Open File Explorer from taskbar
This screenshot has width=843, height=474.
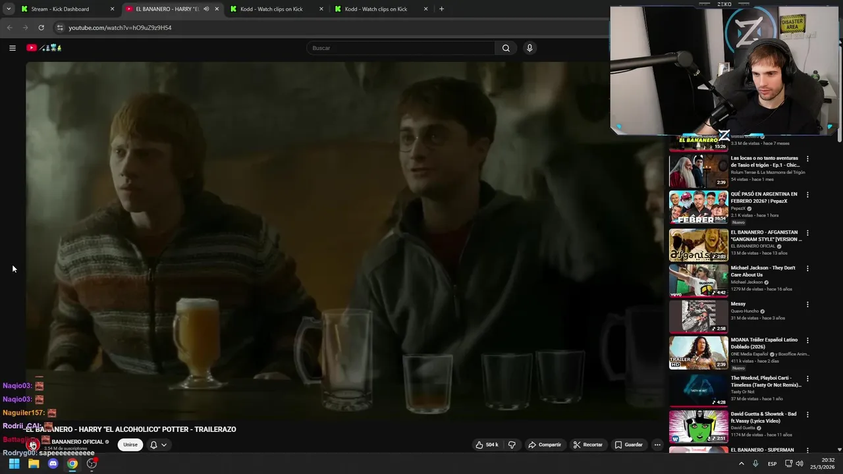(34, 463)
